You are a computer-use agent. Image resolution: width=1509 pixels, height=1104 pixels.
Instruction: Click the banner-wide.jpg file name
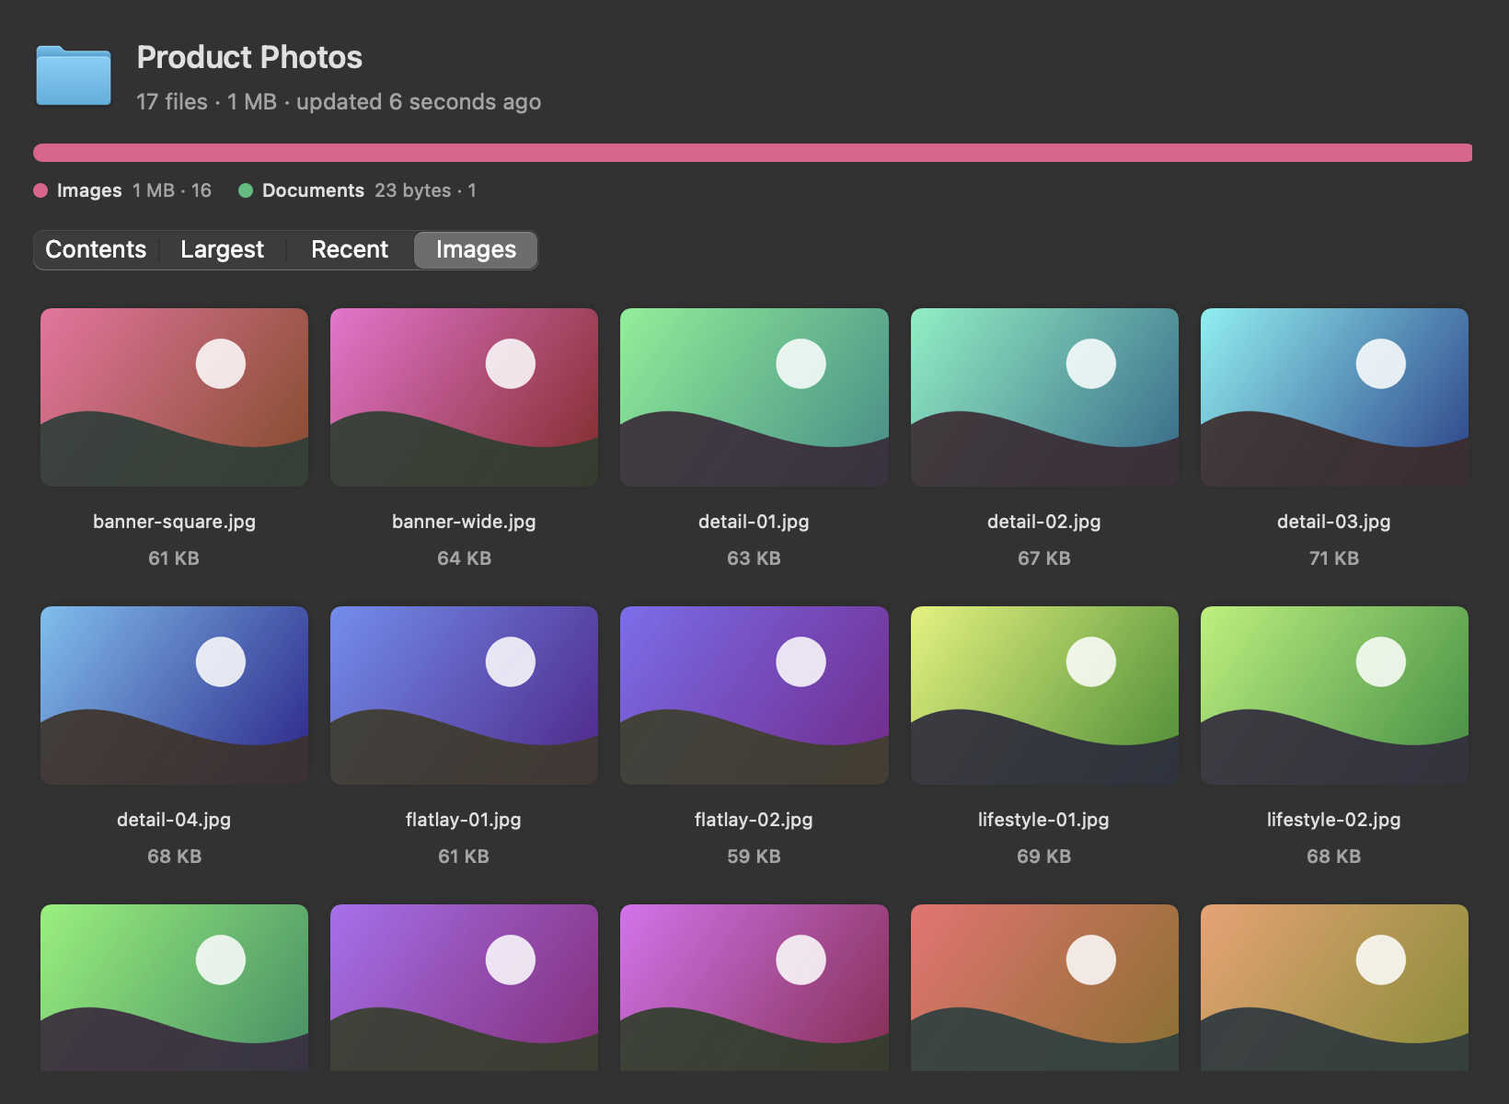click(464, 522)
